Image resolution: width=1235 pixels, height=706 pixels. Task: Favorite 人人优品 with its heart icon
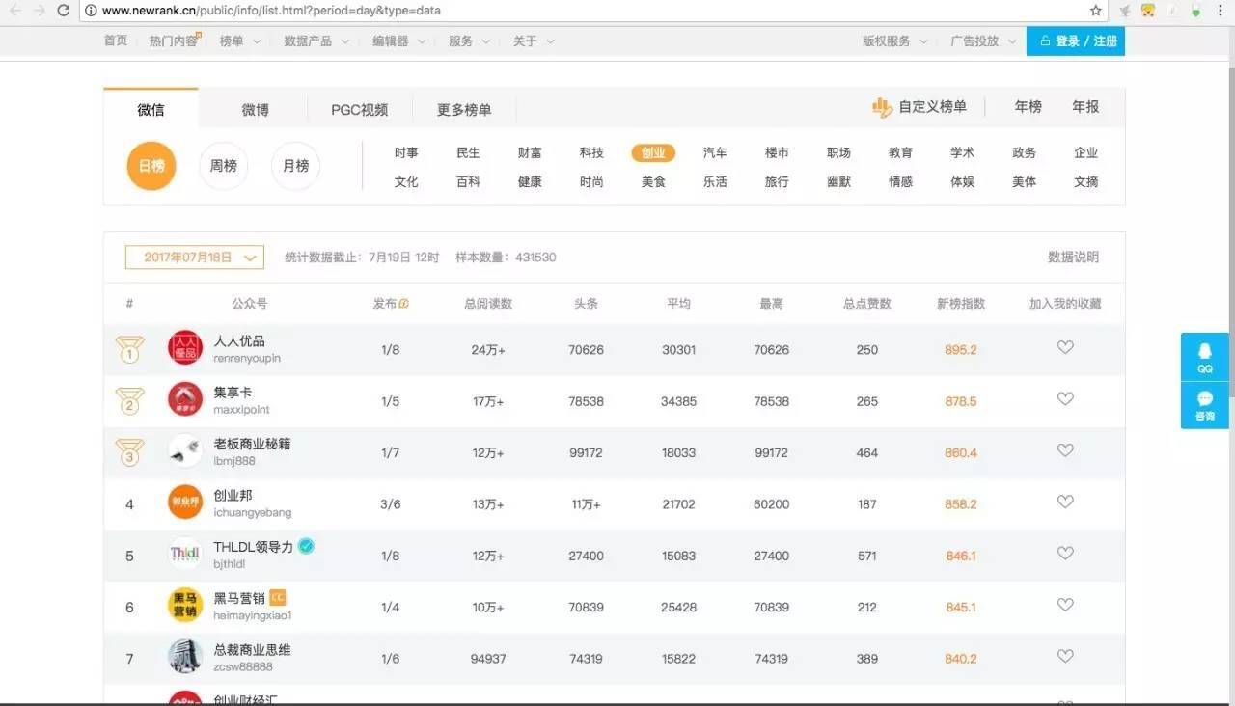1065,347
